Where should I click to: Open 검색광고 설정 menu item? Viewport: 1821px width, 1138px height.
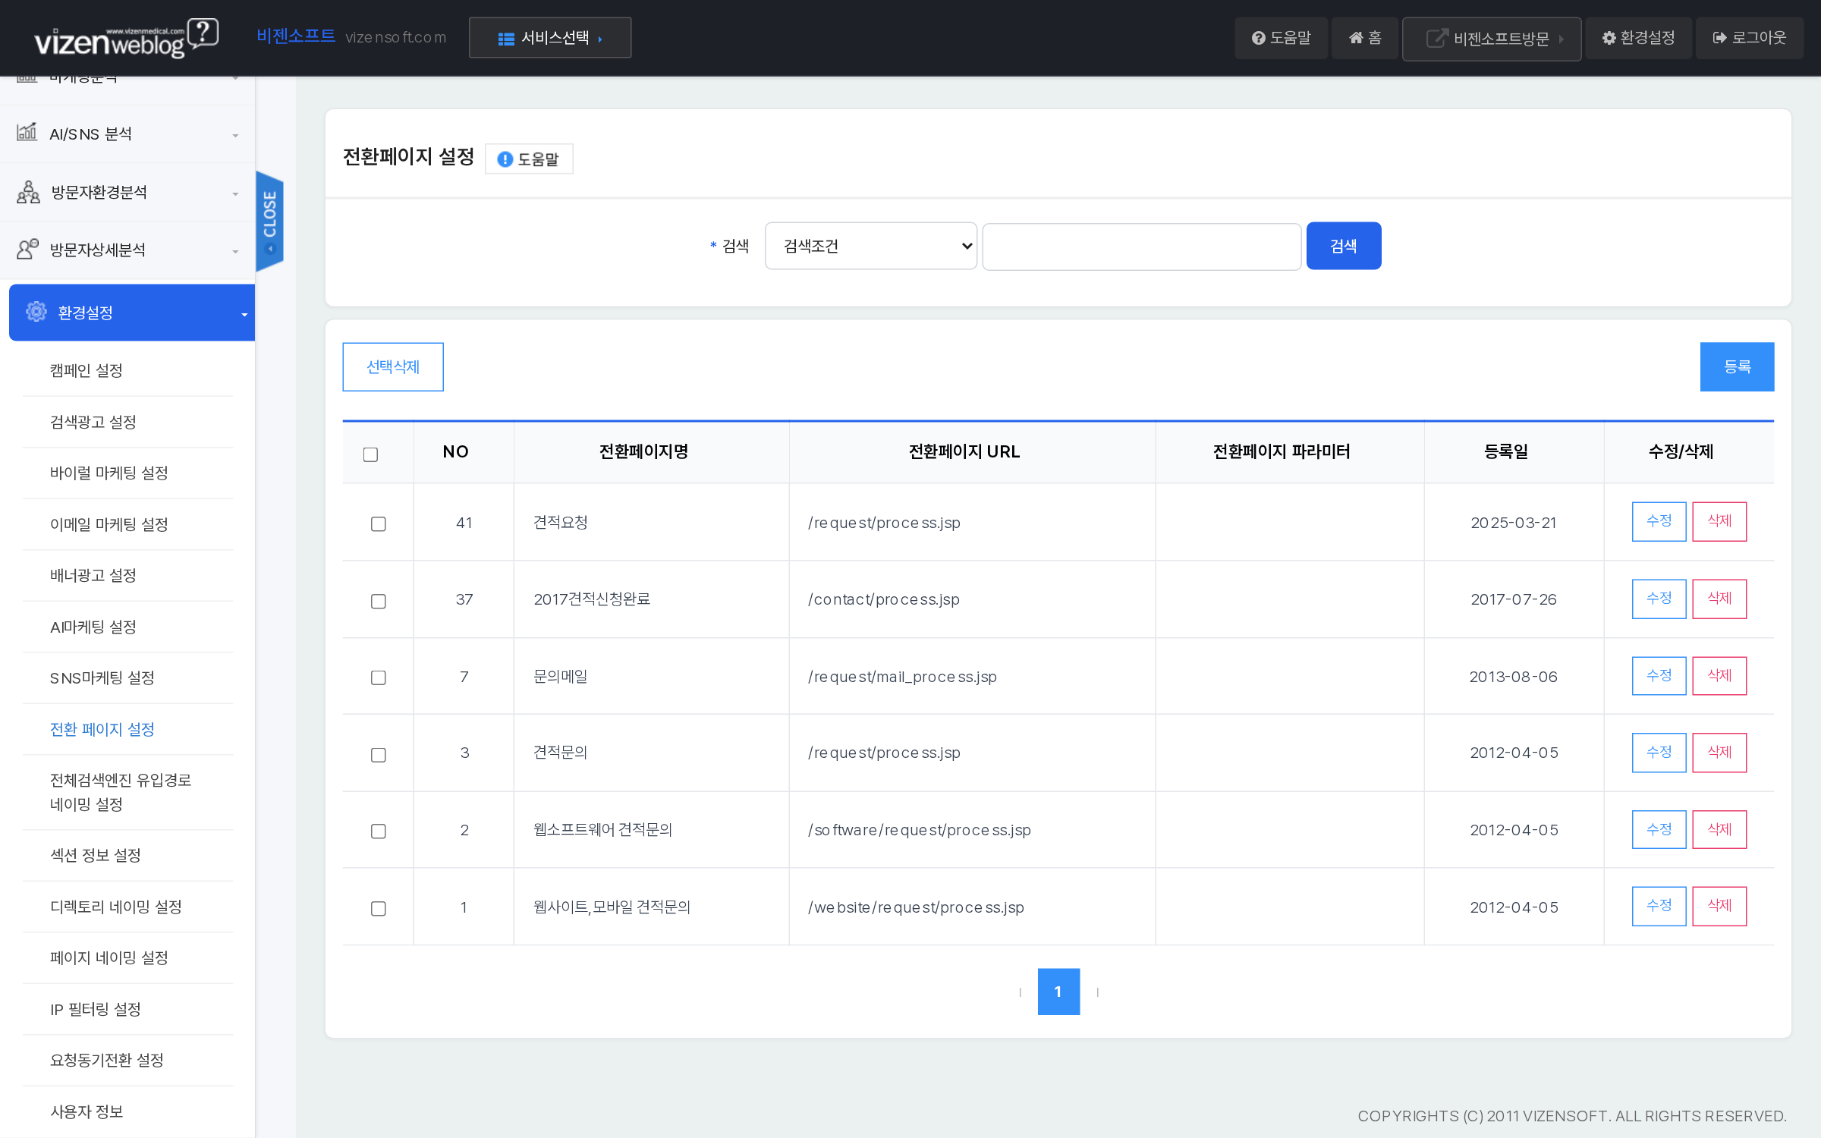pos(93,422)
